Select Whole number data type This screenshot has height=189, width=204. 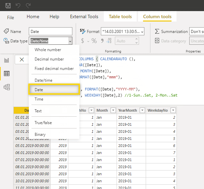click(48, 50)
